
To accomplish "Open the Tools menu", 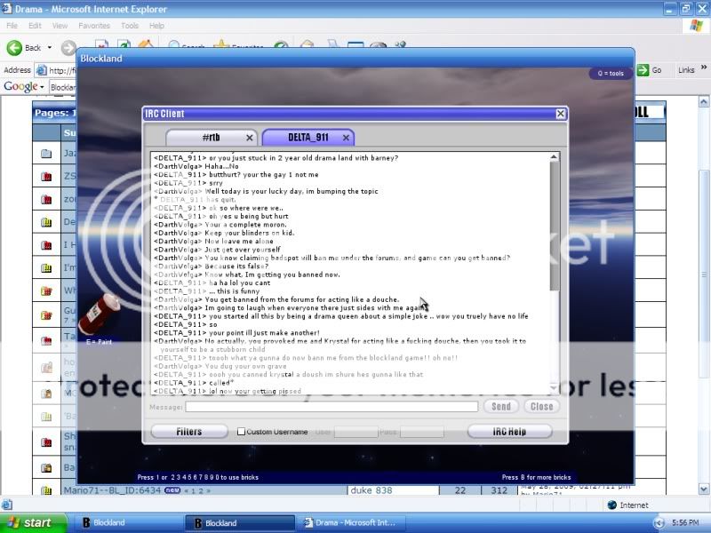I will (x=130, y=26).
